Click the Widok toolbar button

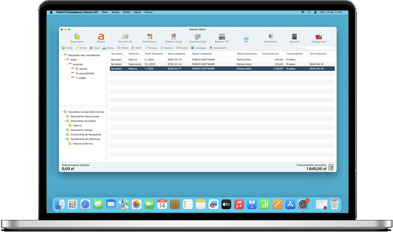(x=123, y=48)
